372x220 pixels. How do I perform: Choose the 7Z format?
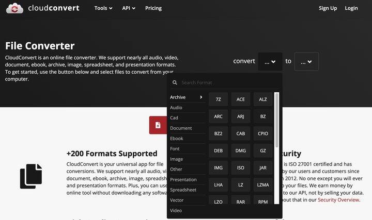click(218, 99)
